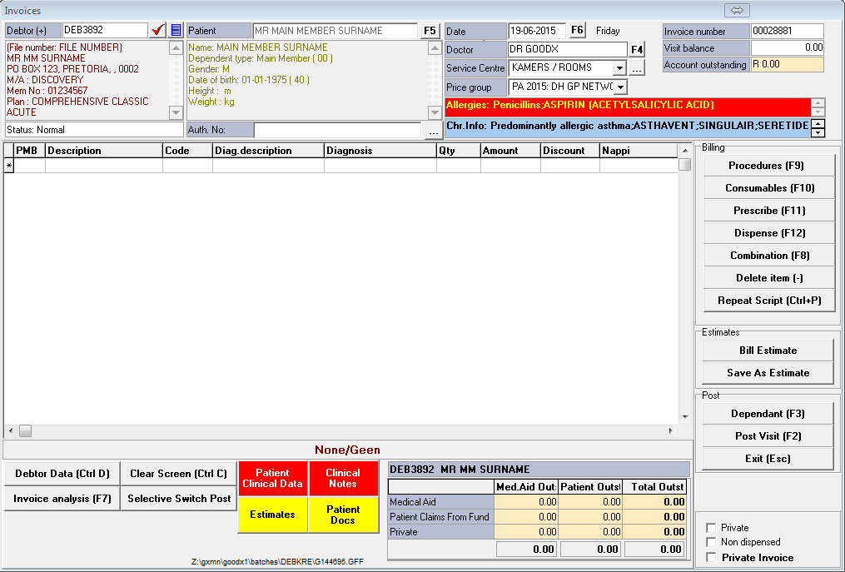Click the Diagnosis column header
Viewport: 845px width, 572px height.
[x=380, y=151]
